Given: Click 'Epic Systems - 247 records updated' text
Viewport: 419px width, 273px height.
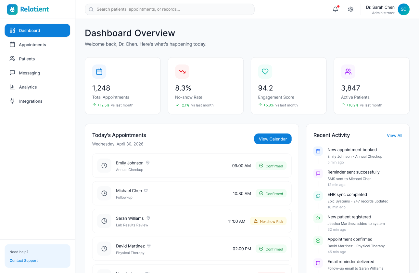Looking at the screenshot, I should [x=358, y=201].
